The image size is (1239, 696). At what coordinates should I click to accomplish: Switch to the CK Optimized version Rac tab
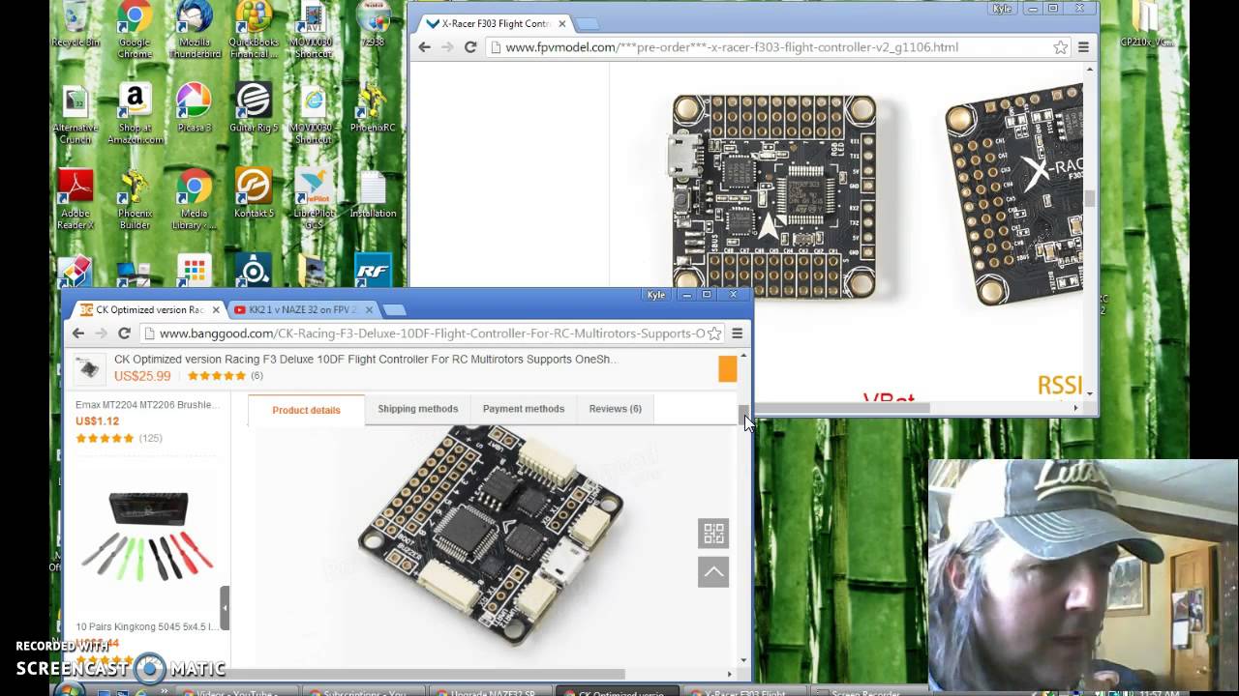(x=147, y=310)
